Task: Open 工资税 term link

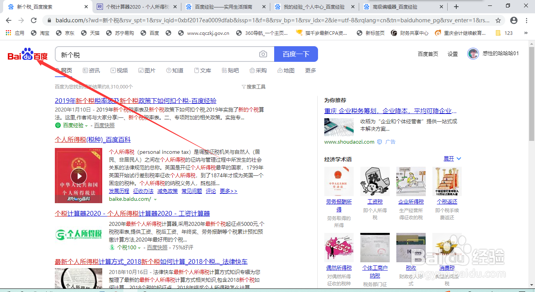Action: 375,202
